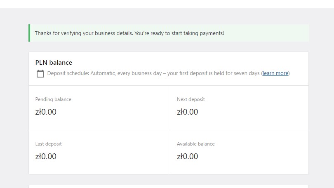Select the PLN balance heading
334x188 pixels.
point(54,62)
